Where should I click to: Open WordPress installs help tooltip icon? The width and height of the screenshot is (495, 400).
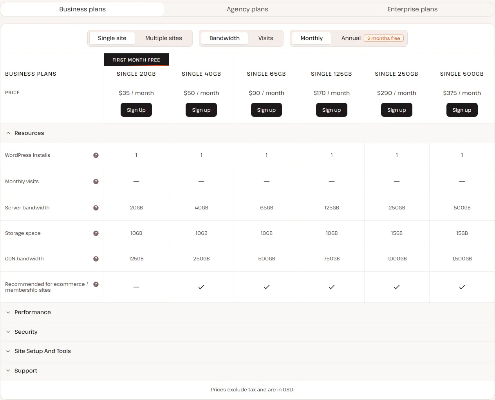click(96, 155)
